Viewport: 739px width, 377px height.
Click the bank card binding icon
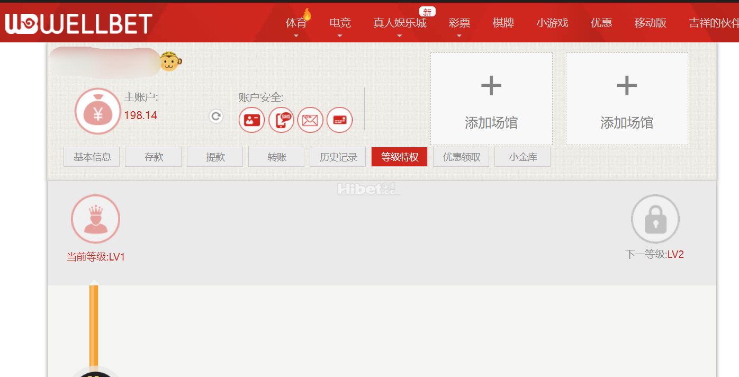(339, 120)
